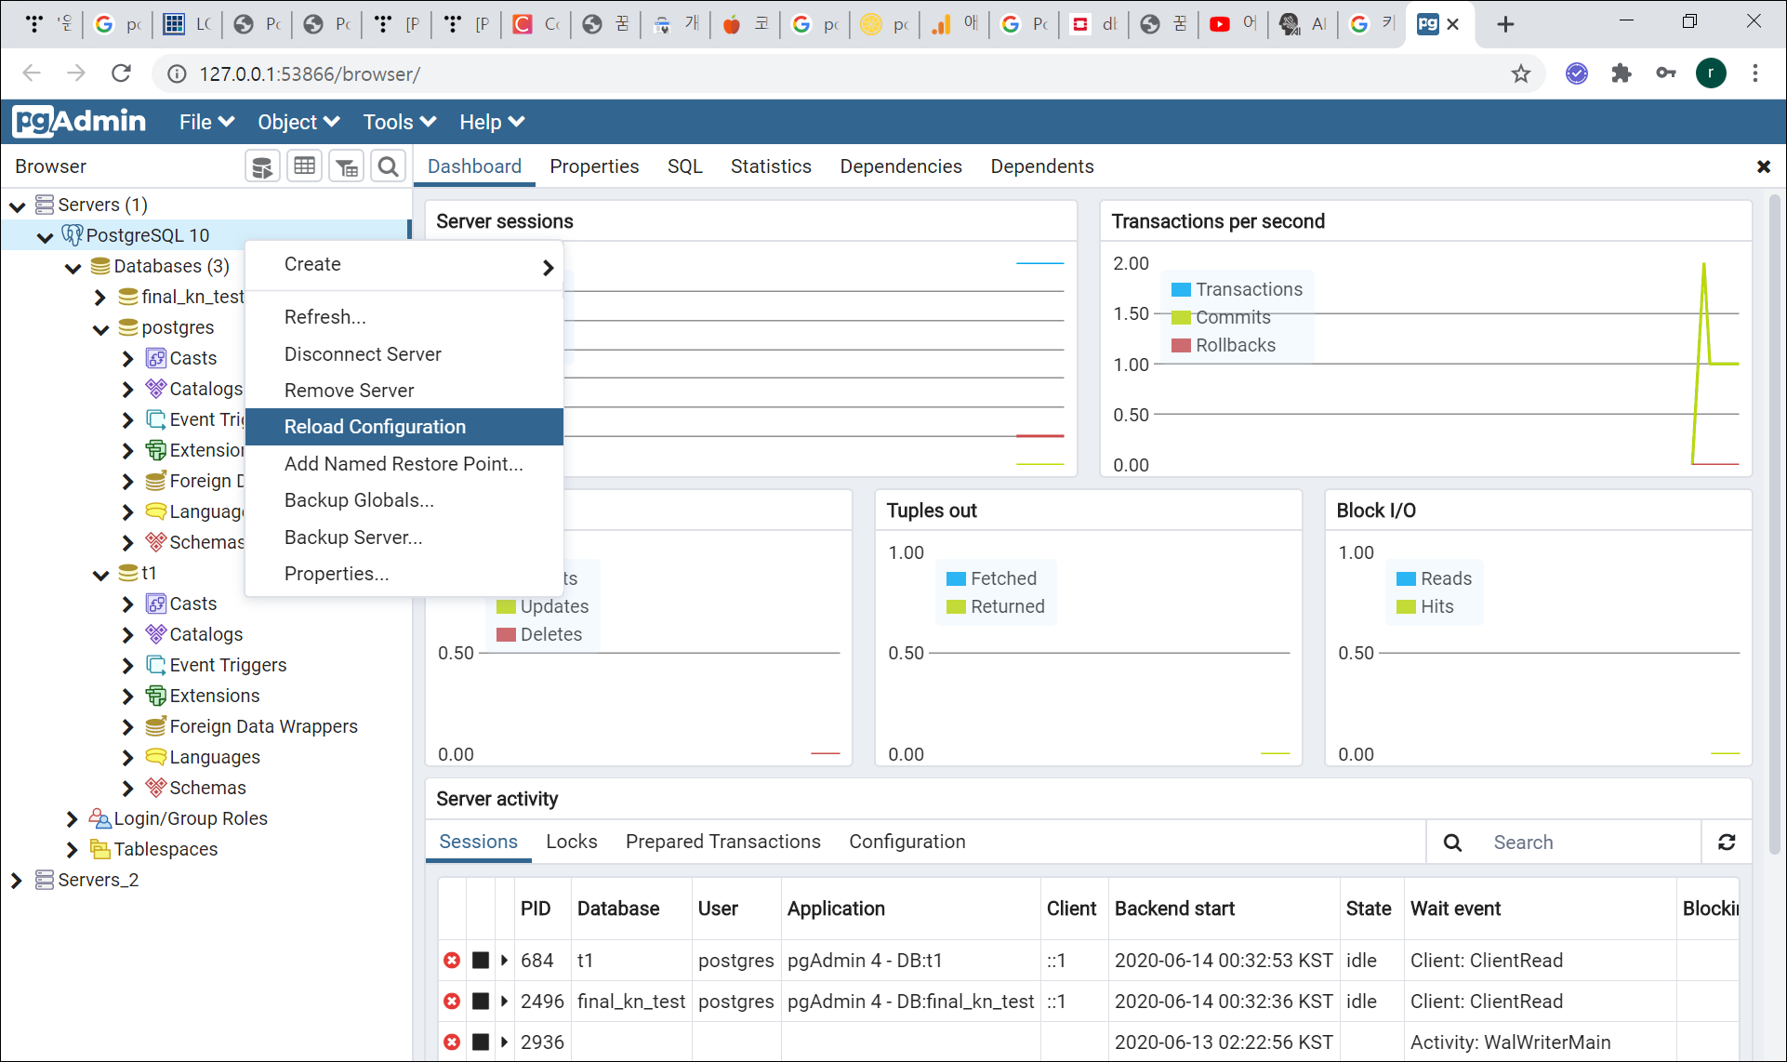Open the Object menu
The width and height of the screenshot is (1787, 1062).
pos(298,122)
